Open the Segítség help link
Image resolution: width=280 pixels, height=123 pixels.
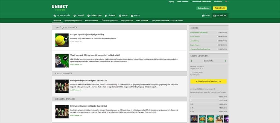point(171,1)
